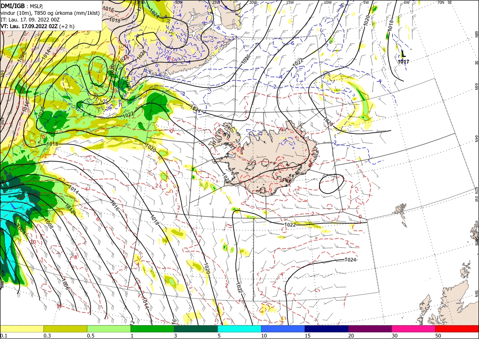
Task: Click the "20W" longitude label
Action: coord(252,2)
